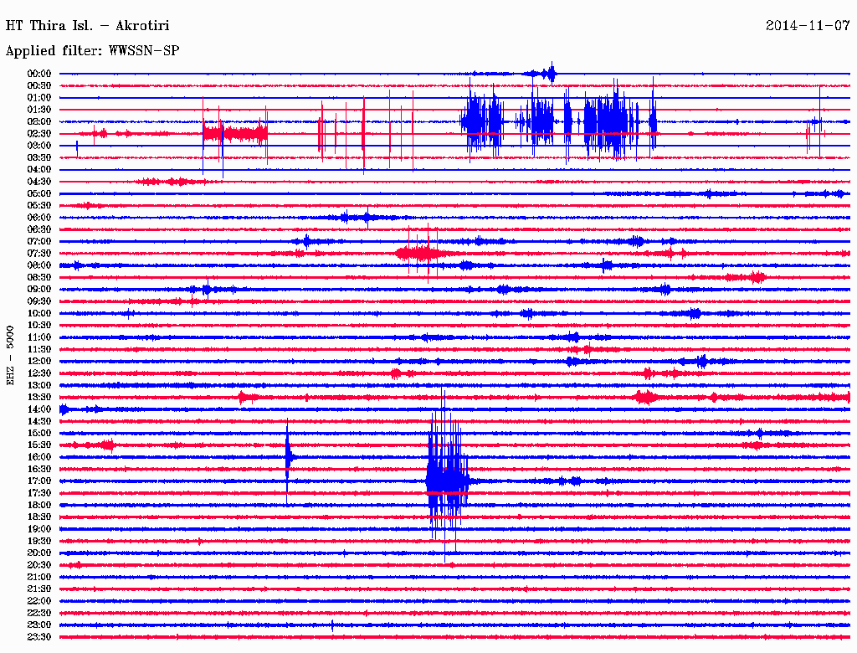Select the 06:30 time label
The image size is (857, 653).
[x=39, y=229]
